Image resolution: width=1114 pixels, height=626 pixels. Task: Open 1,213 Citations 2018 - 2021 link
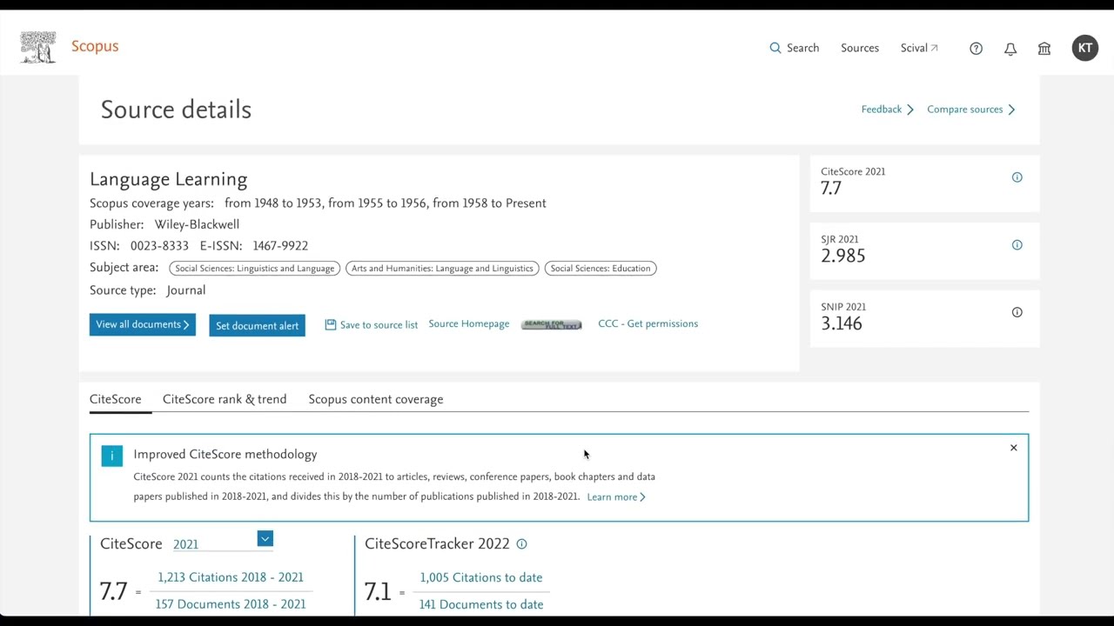coord(231,577)
